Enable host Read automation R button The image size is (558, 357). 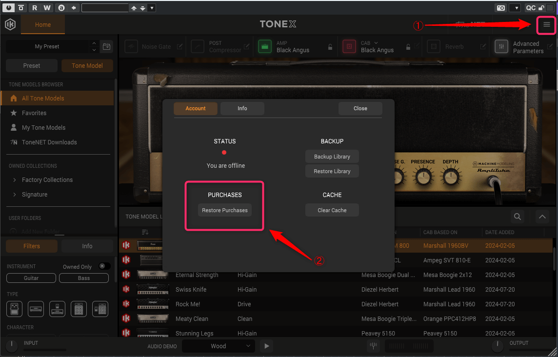pyautogui.click(x=35, y=7)
